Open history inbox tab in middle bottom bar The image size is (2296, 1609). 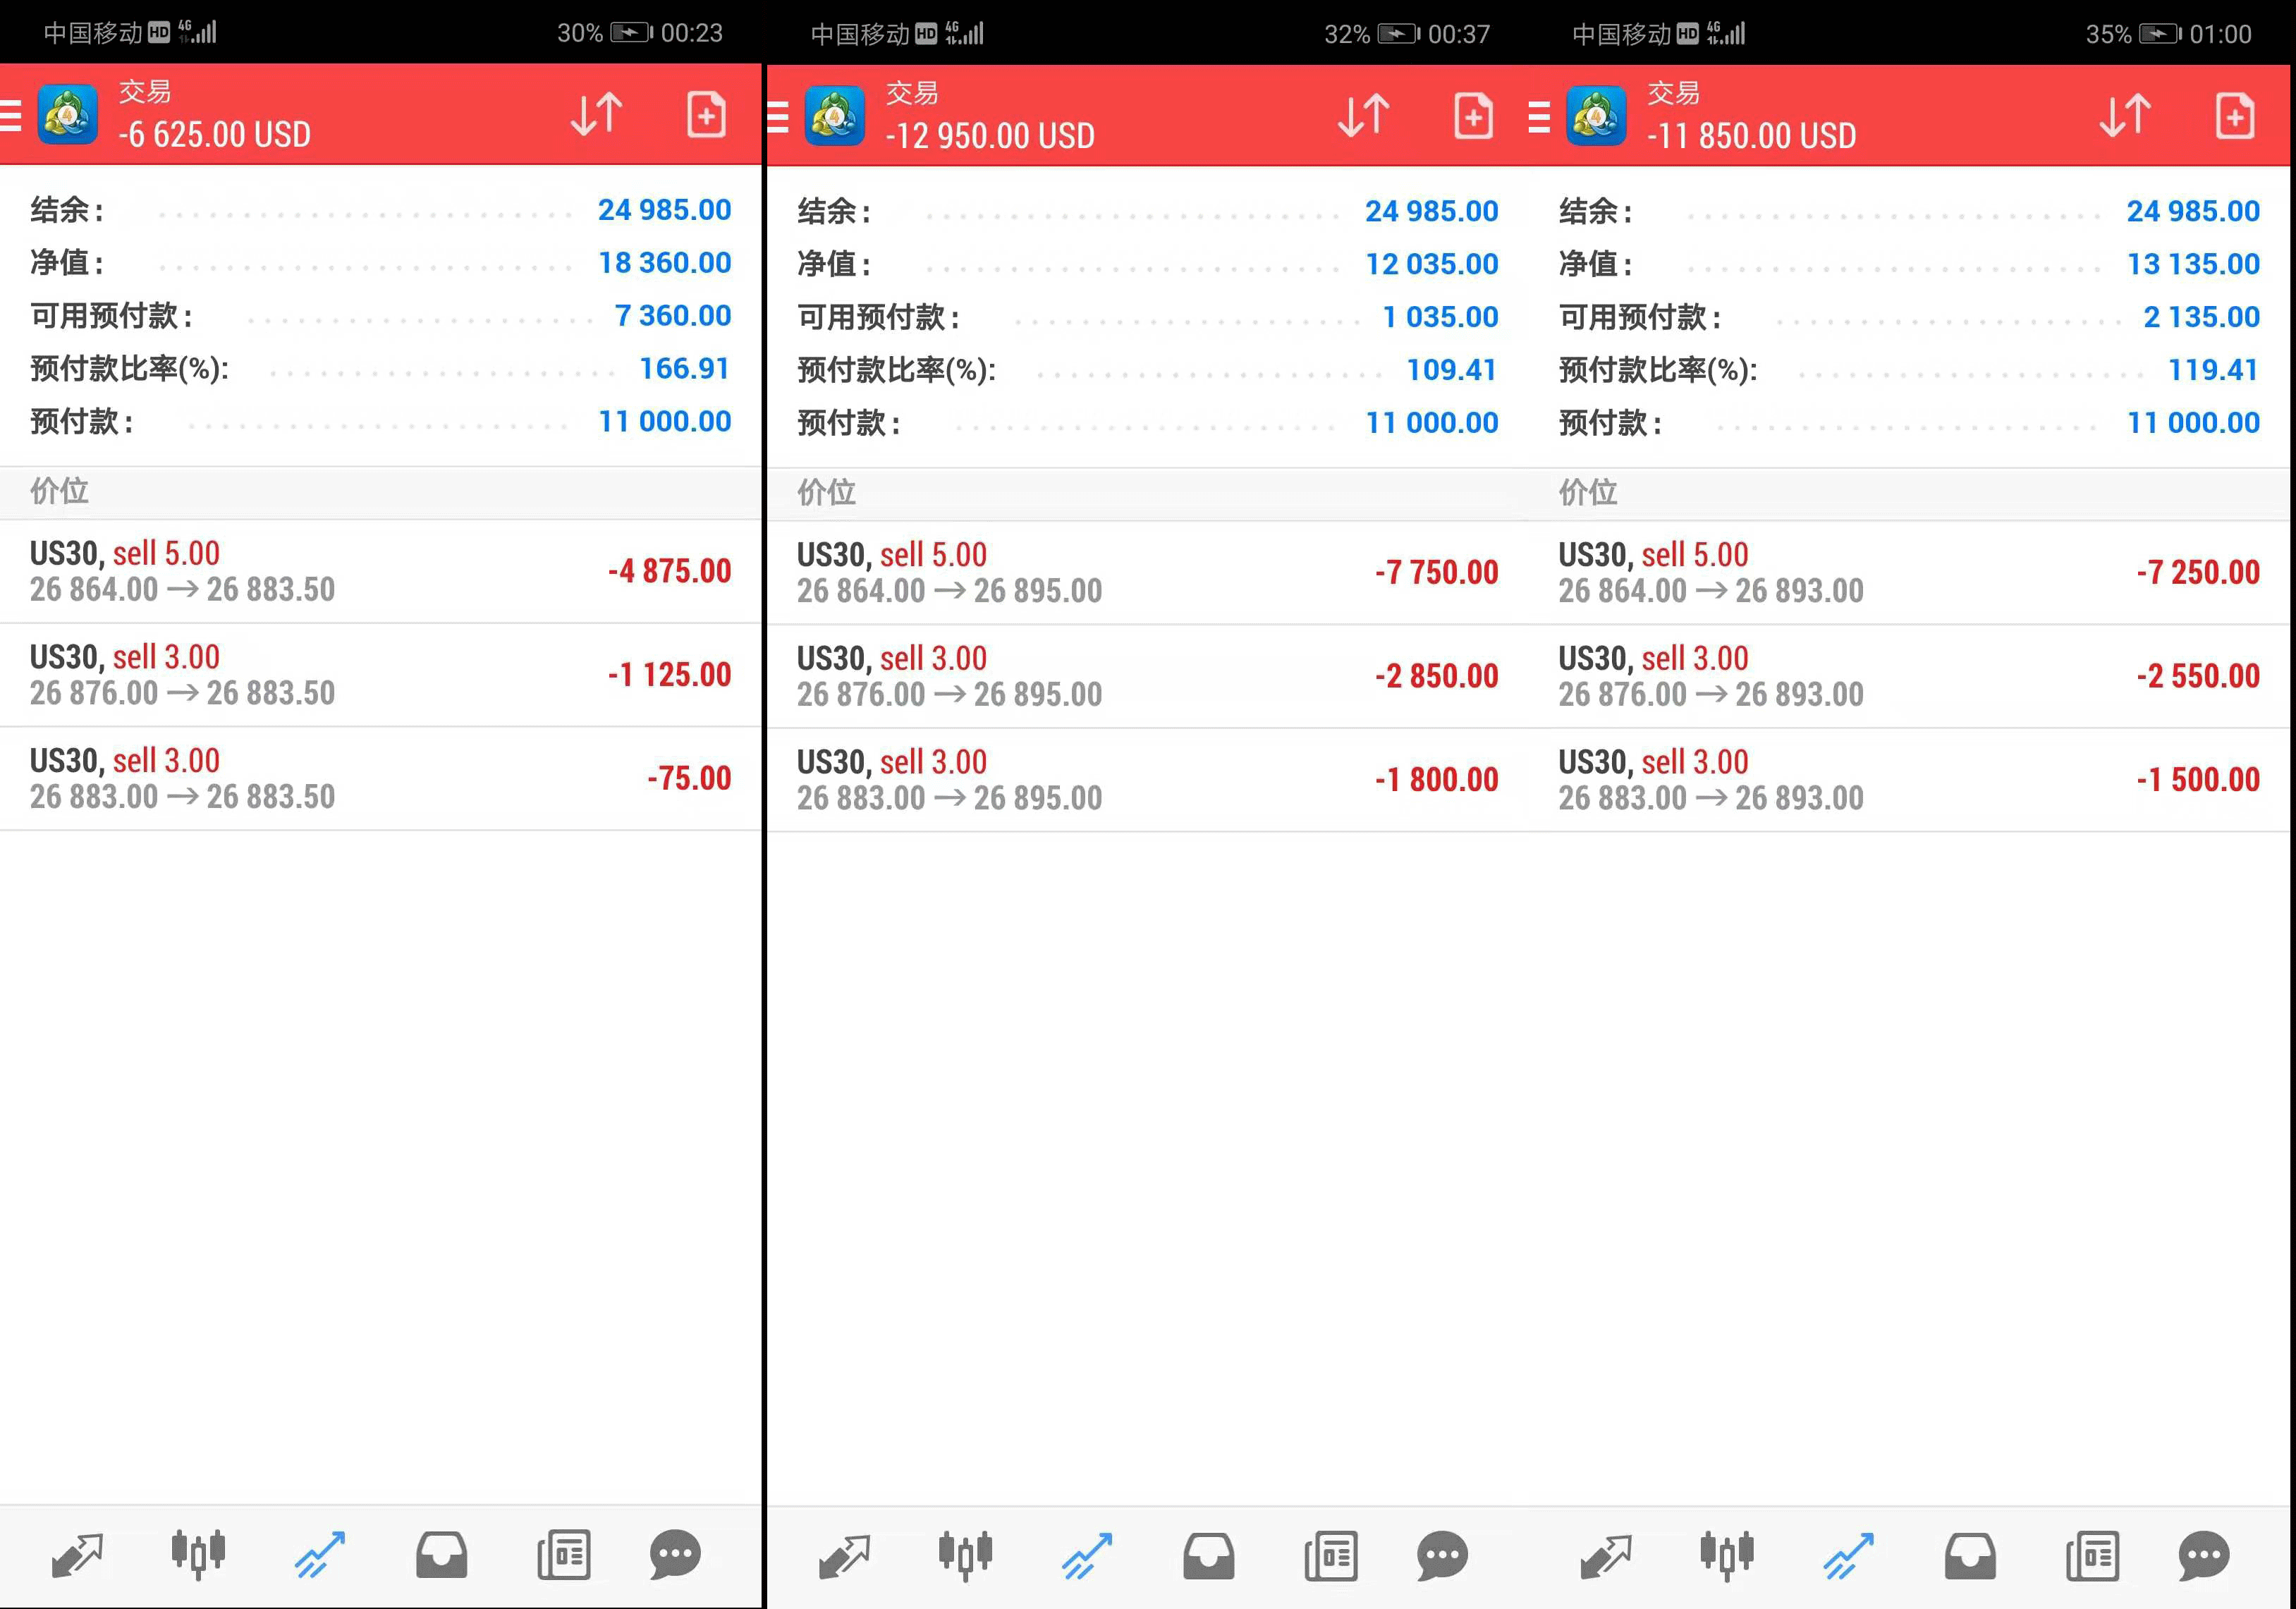point(1208,1556)
